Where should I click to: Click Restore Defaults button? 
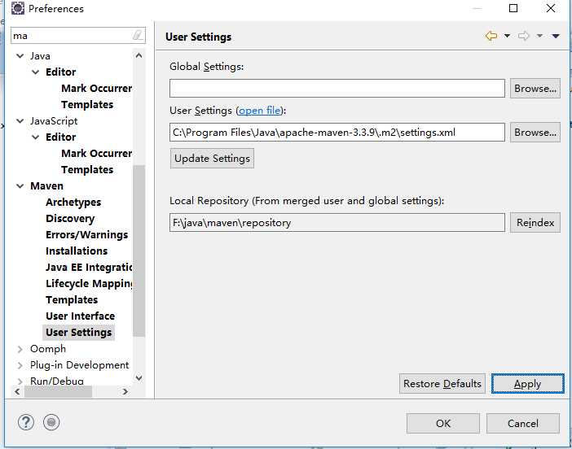[442, 384]
